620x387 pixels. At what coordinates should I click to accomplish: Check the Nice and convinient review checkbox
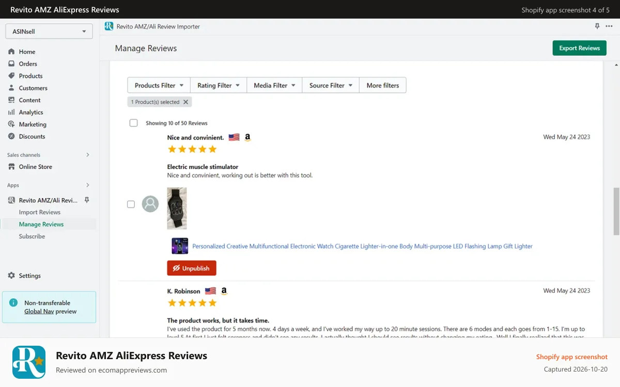coord(131,204)
